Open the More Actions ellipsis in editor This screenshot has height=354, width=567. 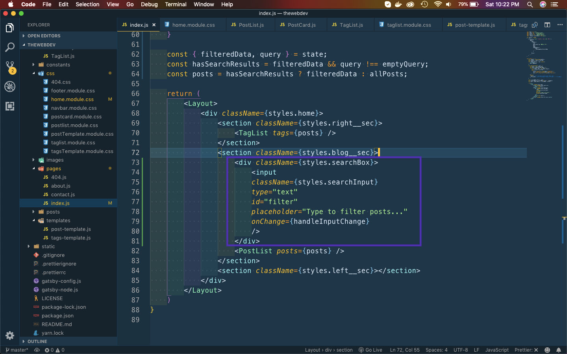[x=560, y=25]
